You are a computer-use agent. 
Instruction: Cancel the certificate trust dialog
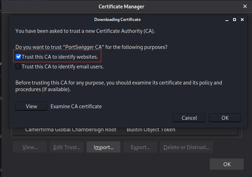(x=189, y=118)
